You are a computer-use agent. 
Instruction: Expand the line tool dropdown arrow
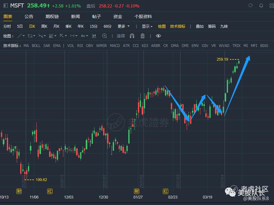click(x=24, y=36)
